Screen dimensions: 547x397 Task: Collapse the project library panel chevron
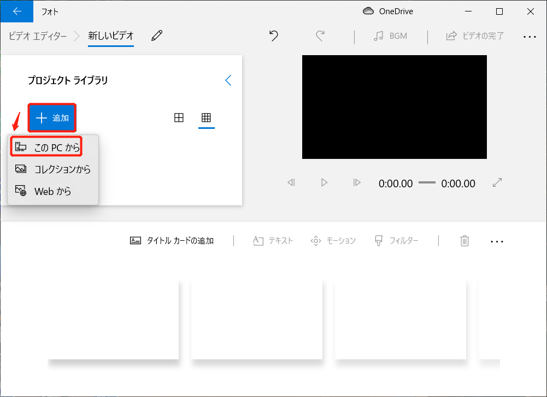click(228, 80)
